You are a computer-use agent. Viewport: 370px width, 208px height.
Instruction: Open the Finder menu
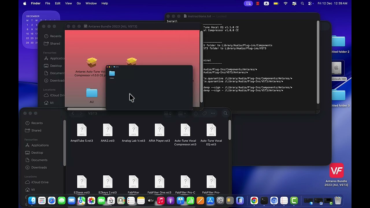(36, 3)
